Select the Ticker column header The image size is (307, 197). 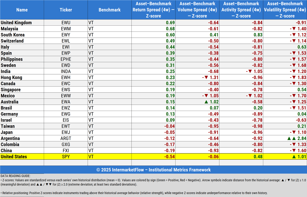point(66,10)
